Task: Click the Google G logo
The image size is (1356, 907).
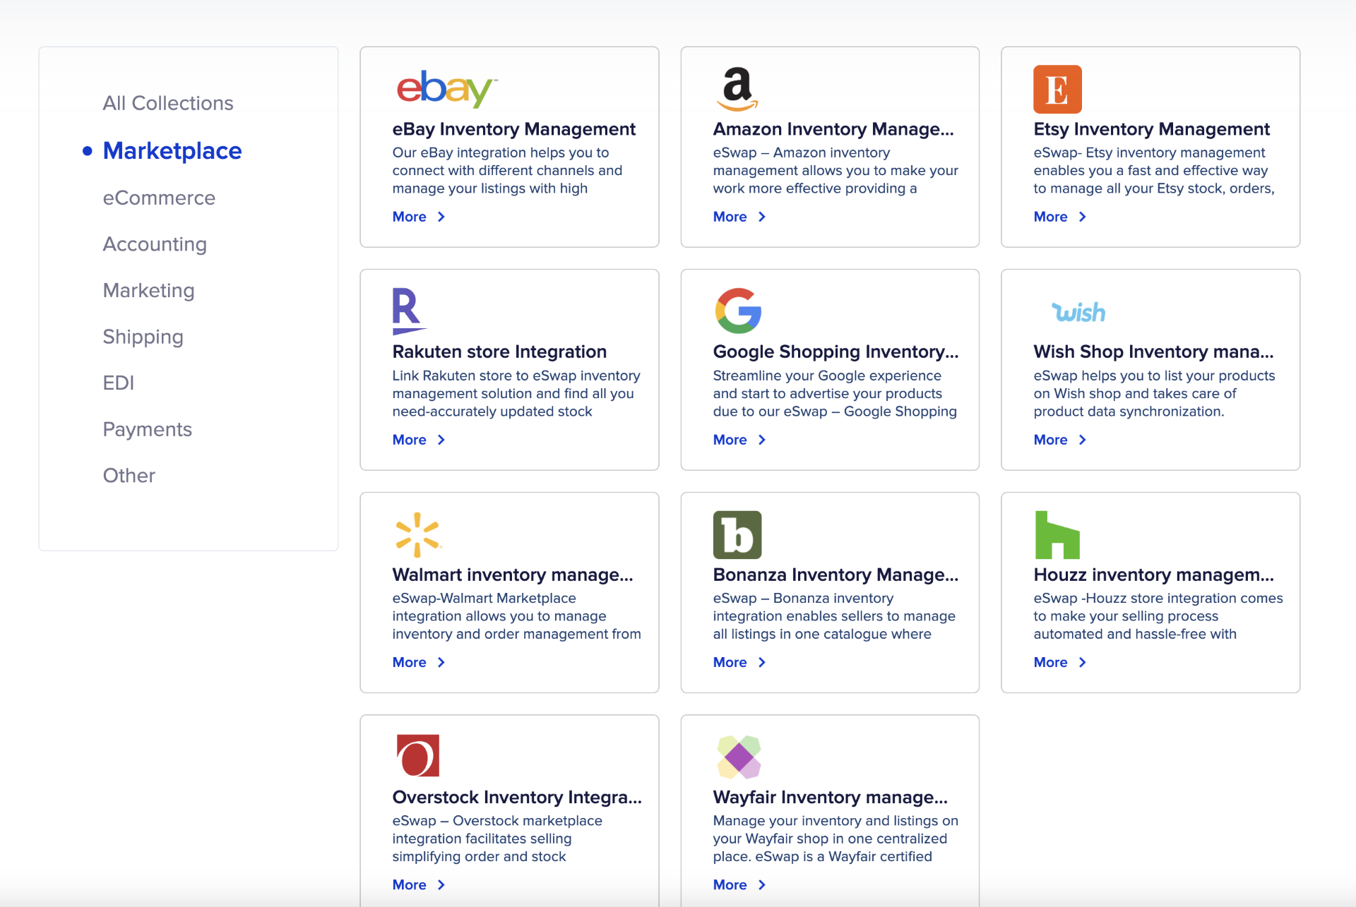Action: (738, 311)
